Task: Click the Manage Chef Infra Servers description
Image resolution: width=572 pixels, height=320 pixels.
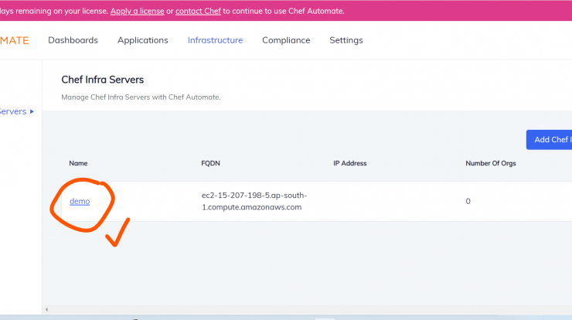Action: 141,97
